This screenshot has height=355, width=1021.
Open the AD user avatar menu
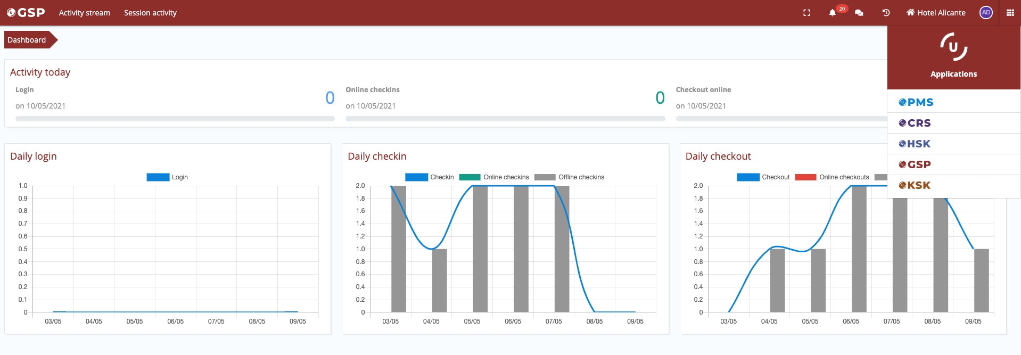pos(986,13)
